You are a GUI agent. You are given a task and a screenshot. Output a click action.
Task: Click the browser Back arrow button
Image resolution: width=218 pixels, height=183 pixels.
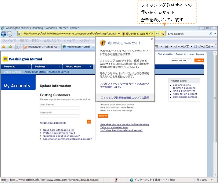(4, 34)
